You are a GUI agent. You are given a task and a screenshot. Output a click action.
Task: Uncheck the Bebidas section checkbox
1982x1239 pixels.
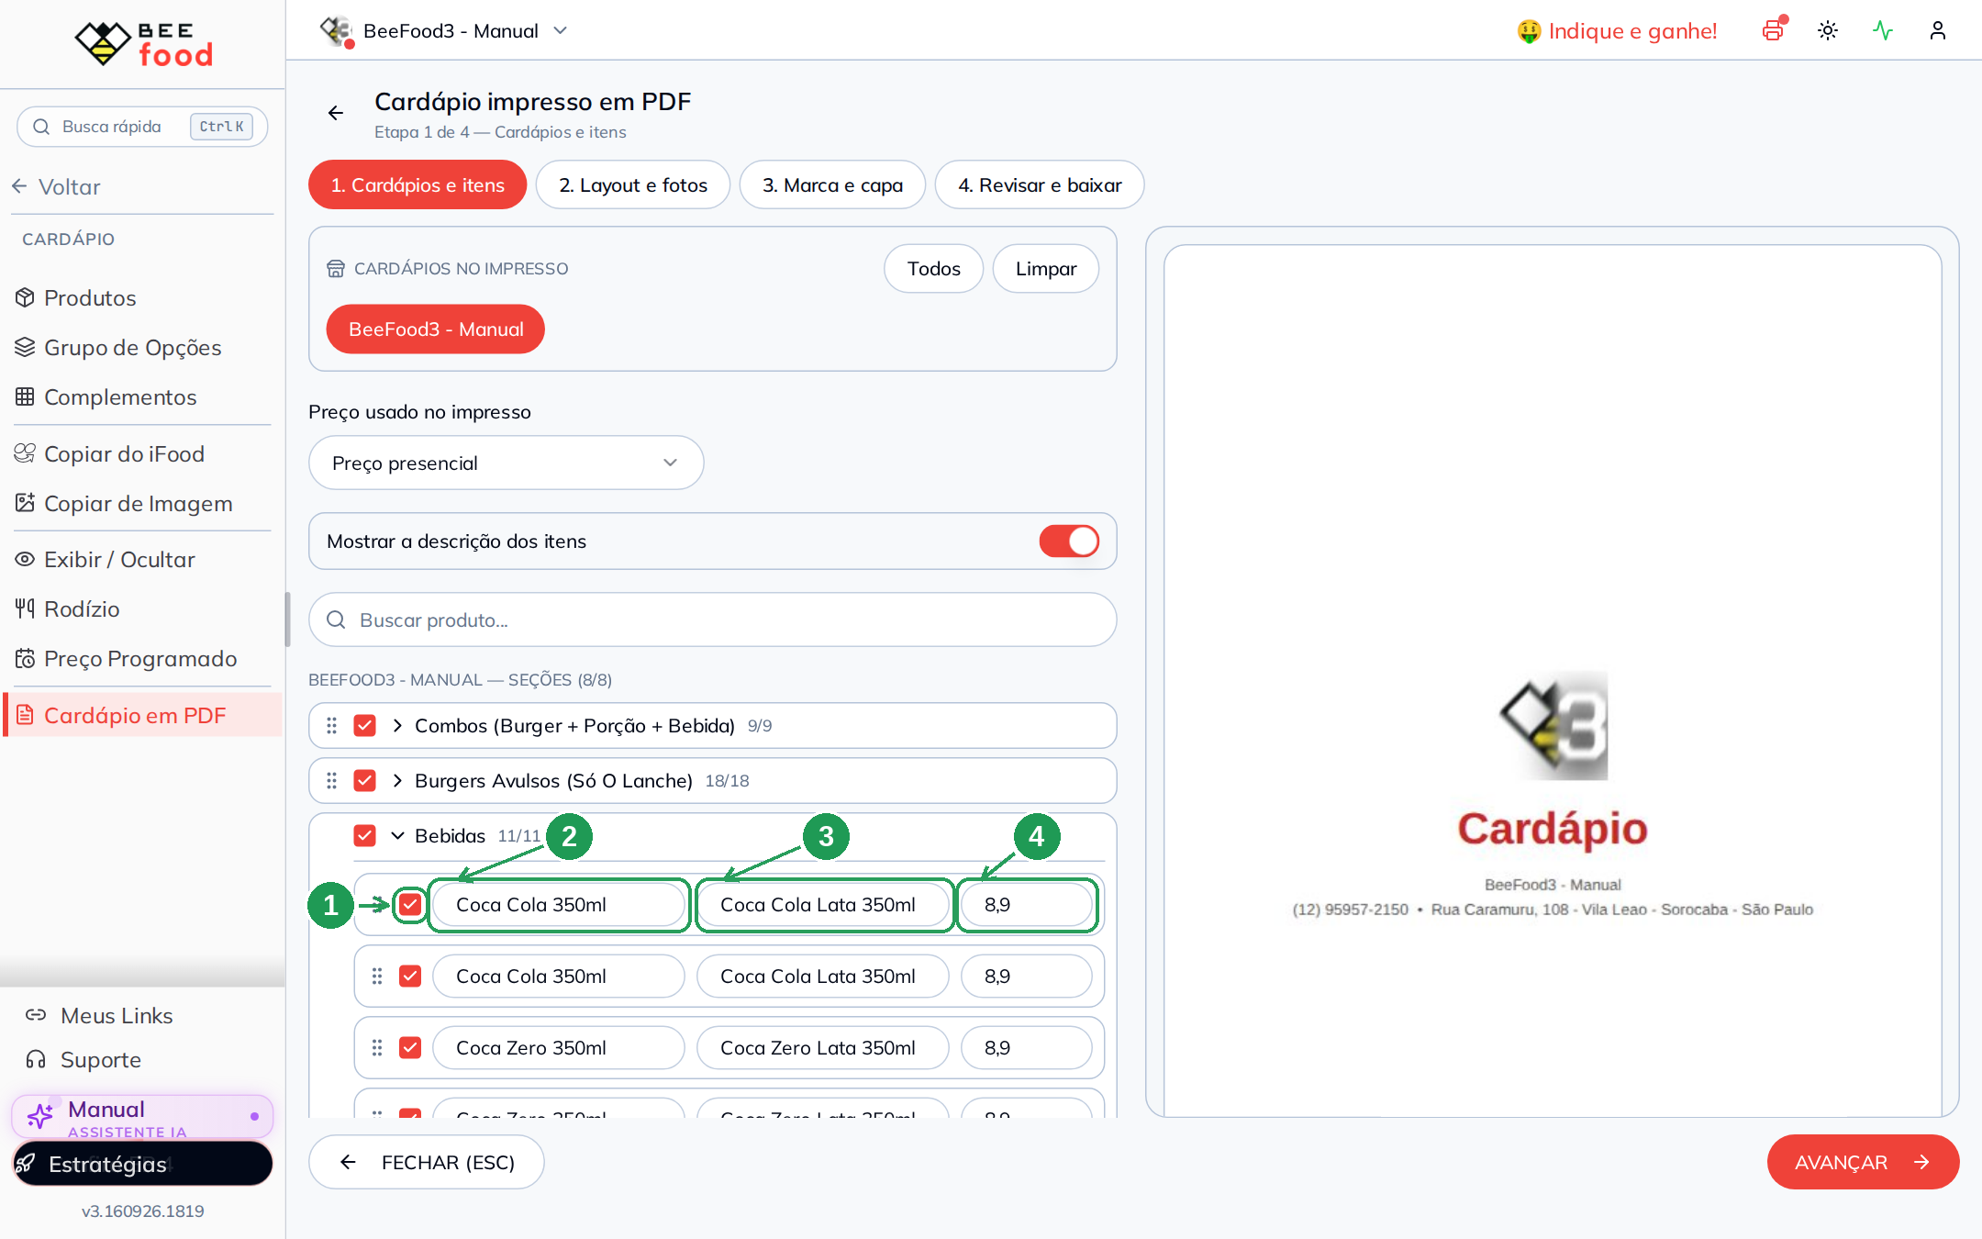(x=365, y=835)
